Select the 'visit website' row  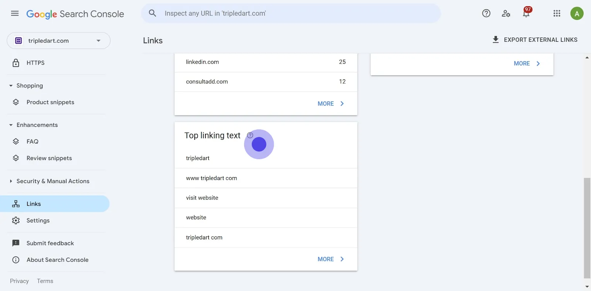266,198
